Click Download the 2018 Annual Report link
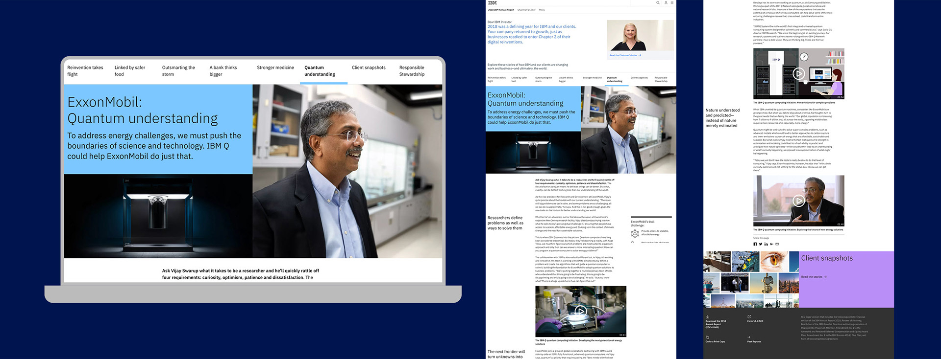The height and width of the screenshot is (359, 941). (x=716, y=324)
